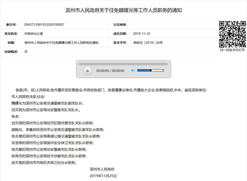Viewport: 247px width, 181px height.
Task: Click the 索引号 field label
Action: click(x=11, y=25)
